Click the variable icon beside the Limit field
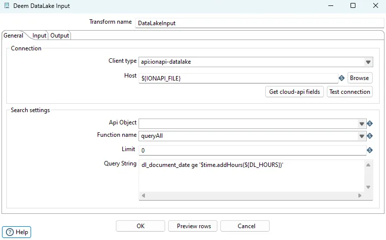Viewport: 386px width, 240px height. point(370,150)
